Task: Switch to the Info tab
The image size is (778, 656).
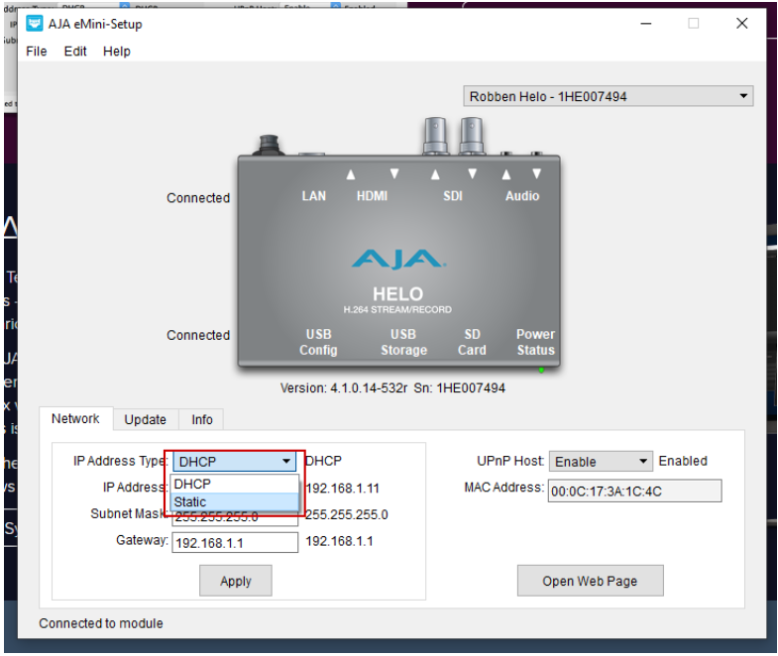Action: [x=202, y=420]
